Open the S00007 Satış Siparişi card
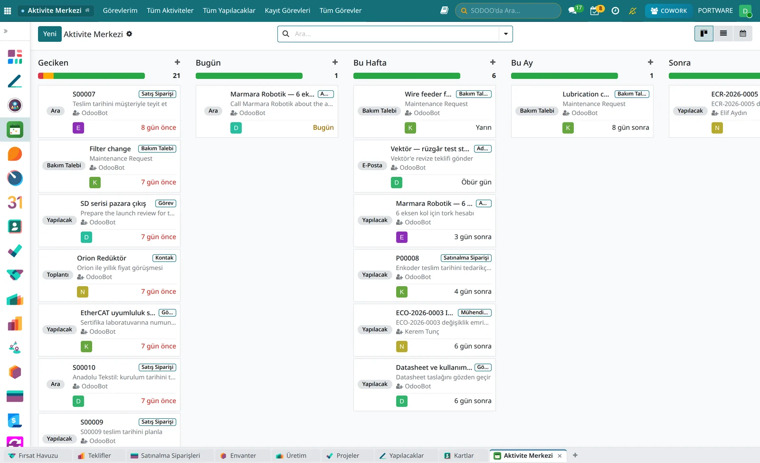This screenshot has height=463, width=760. tap(109, 111)
